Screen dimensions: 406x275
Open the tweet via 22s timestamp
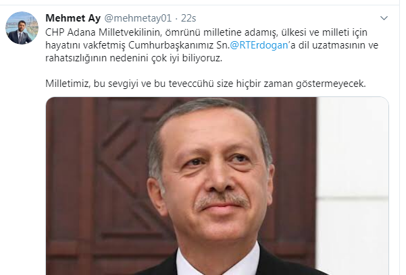[x=188, y=18]
